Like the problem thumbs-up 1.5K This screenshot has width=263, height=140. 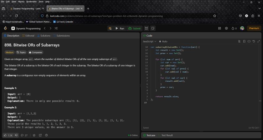8,135
